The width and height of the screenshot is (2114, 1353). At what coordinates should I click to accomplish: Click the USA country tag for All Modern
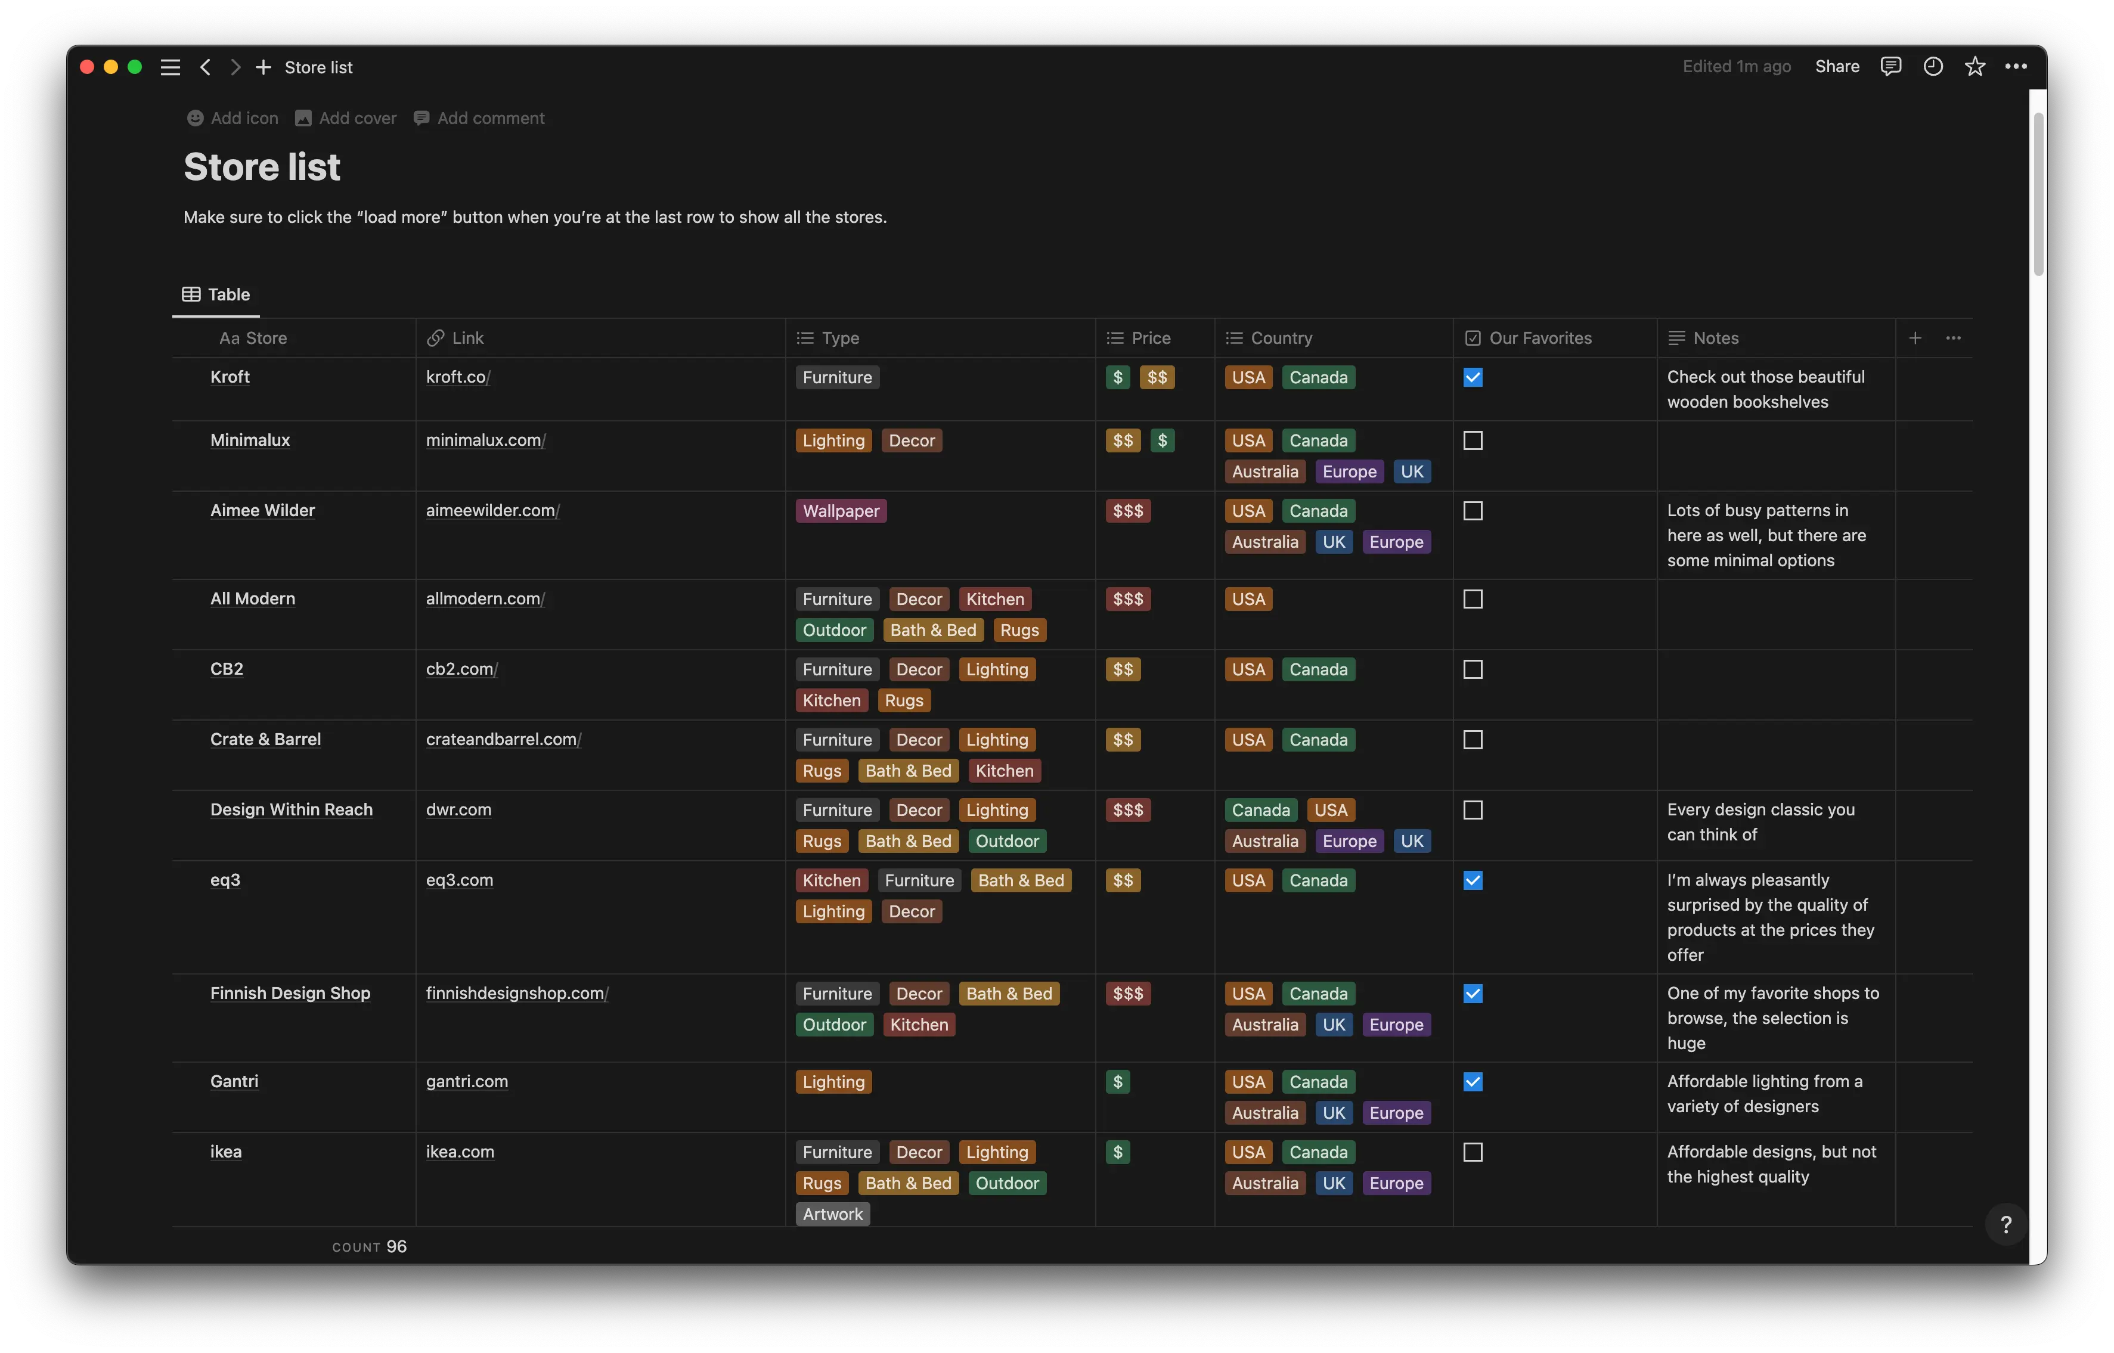point(1248,599)
